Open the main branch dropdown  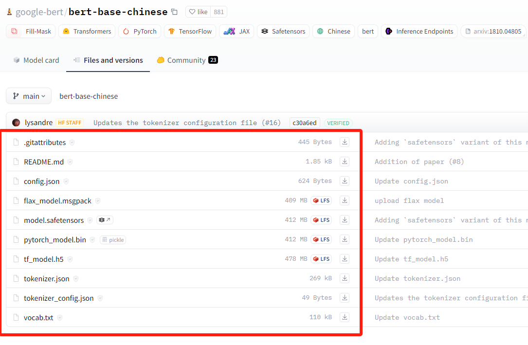(29, 96)
